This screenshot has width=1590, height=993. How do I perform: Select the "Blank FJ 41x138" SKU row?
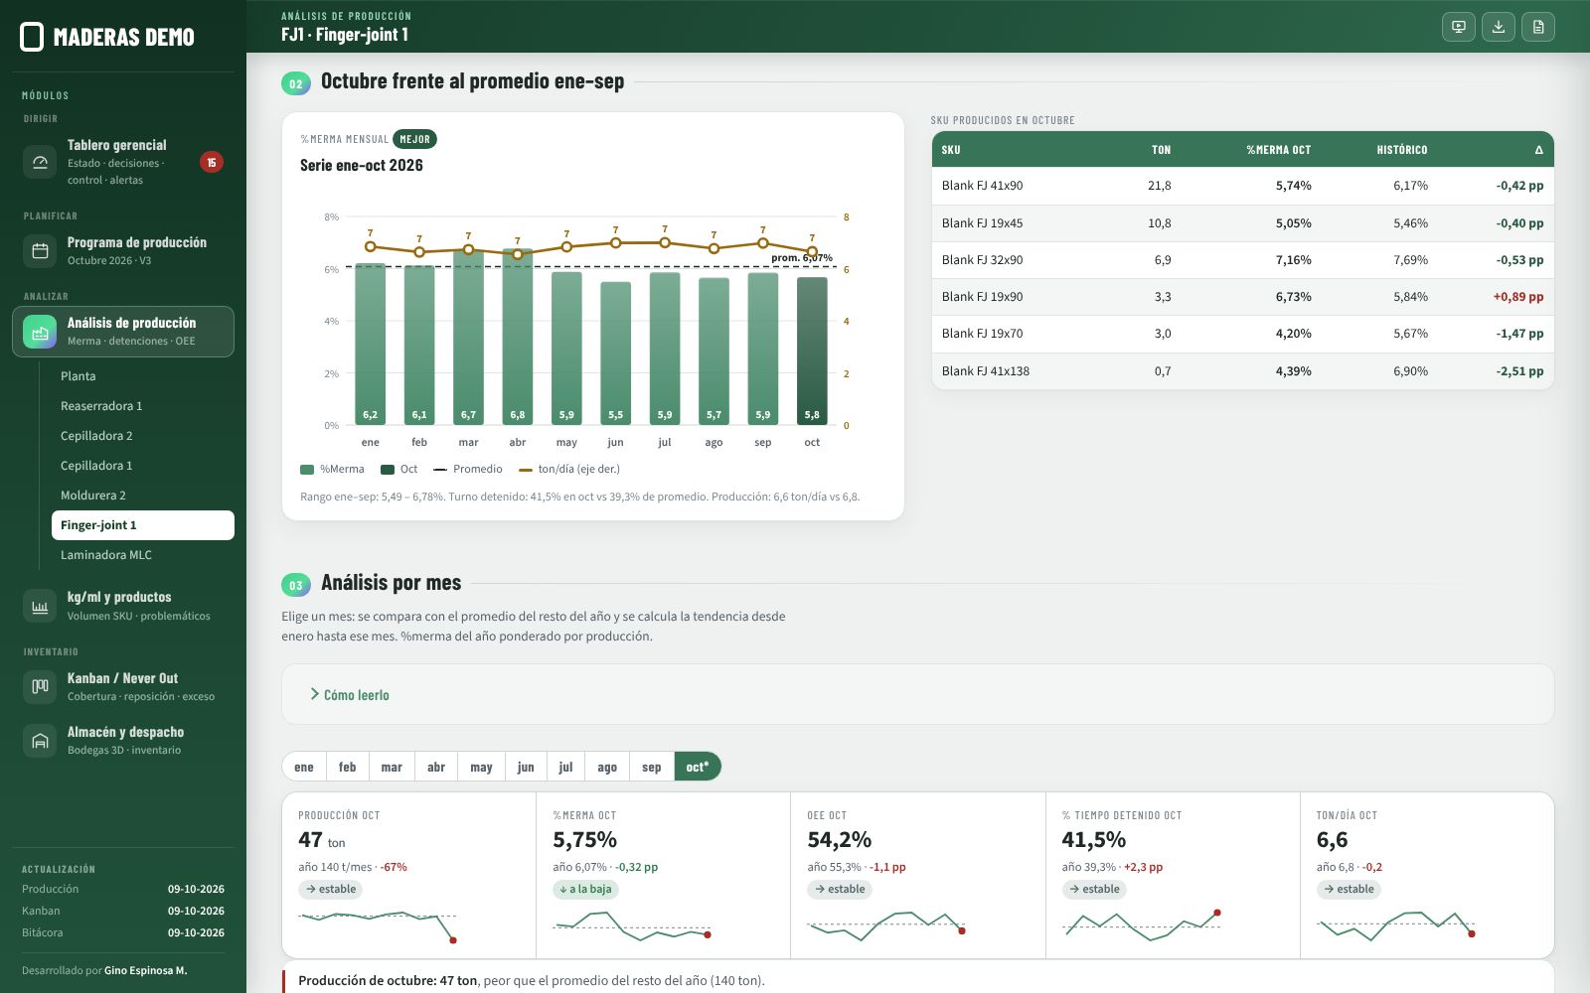[x=1242, y=371]
